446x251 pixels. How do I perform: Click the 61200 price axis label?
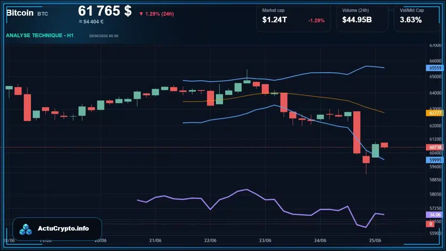[x=435, y=139]
